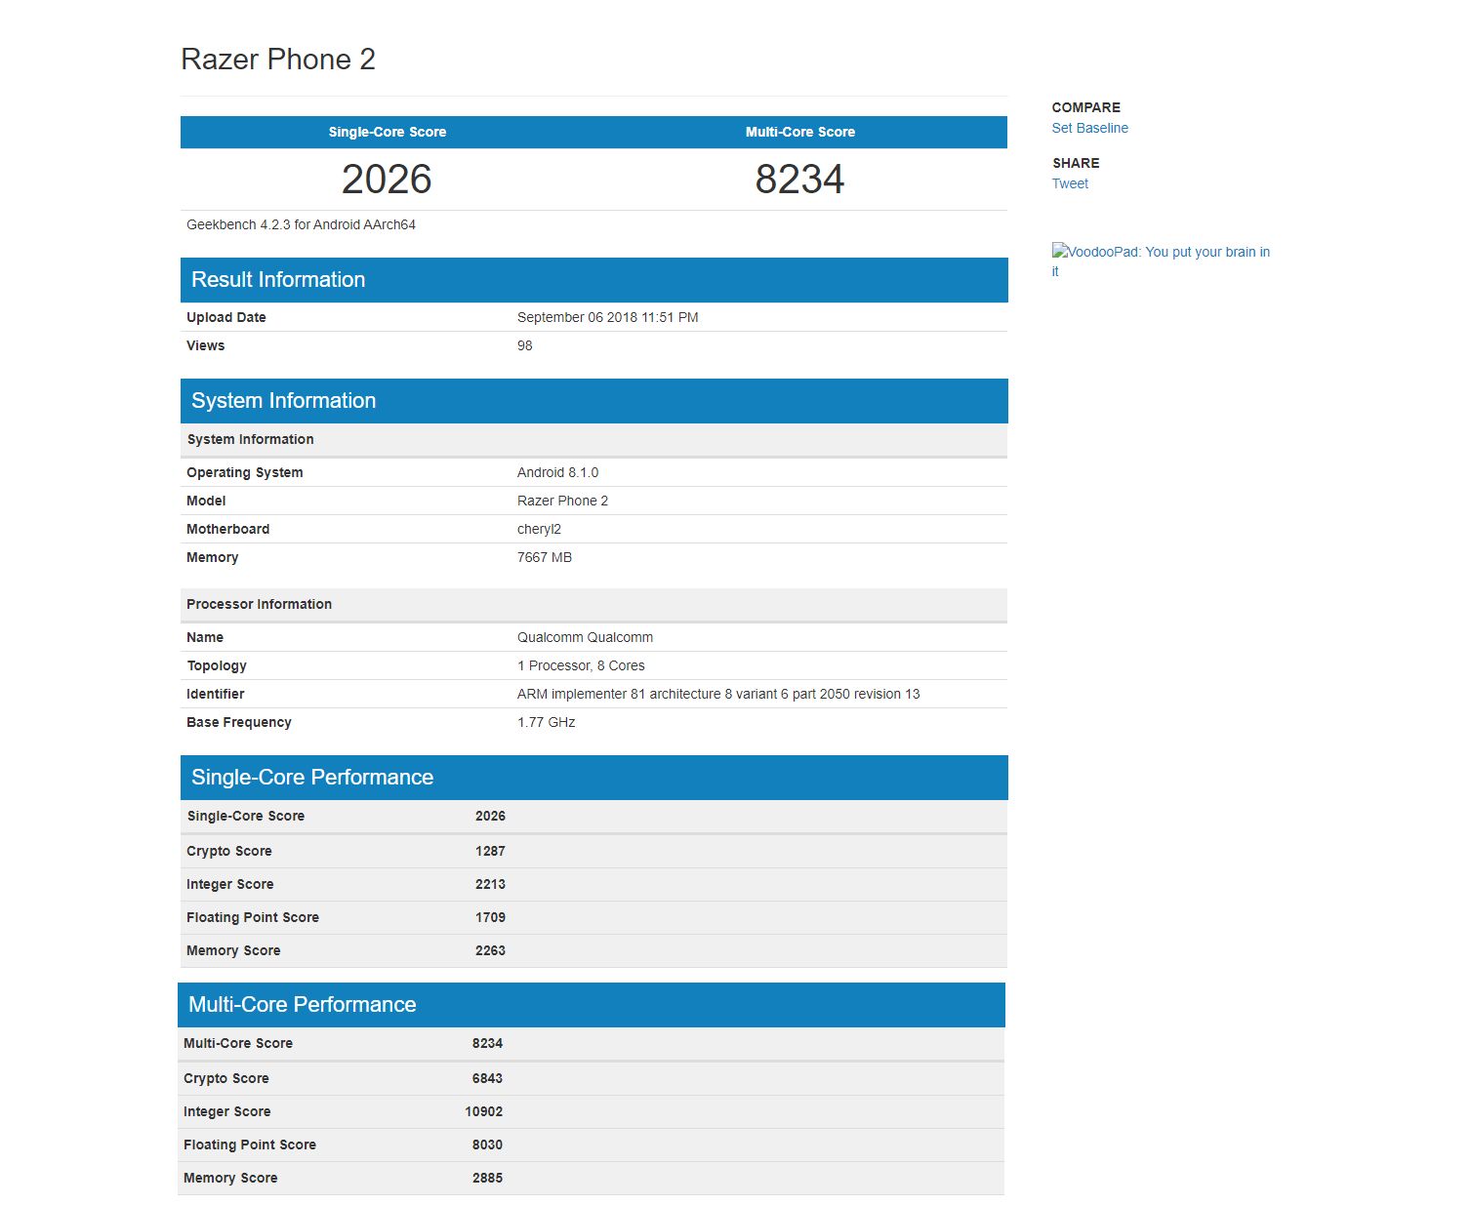Select the September 06 2018 11:51 PM value

click(608, 317)
